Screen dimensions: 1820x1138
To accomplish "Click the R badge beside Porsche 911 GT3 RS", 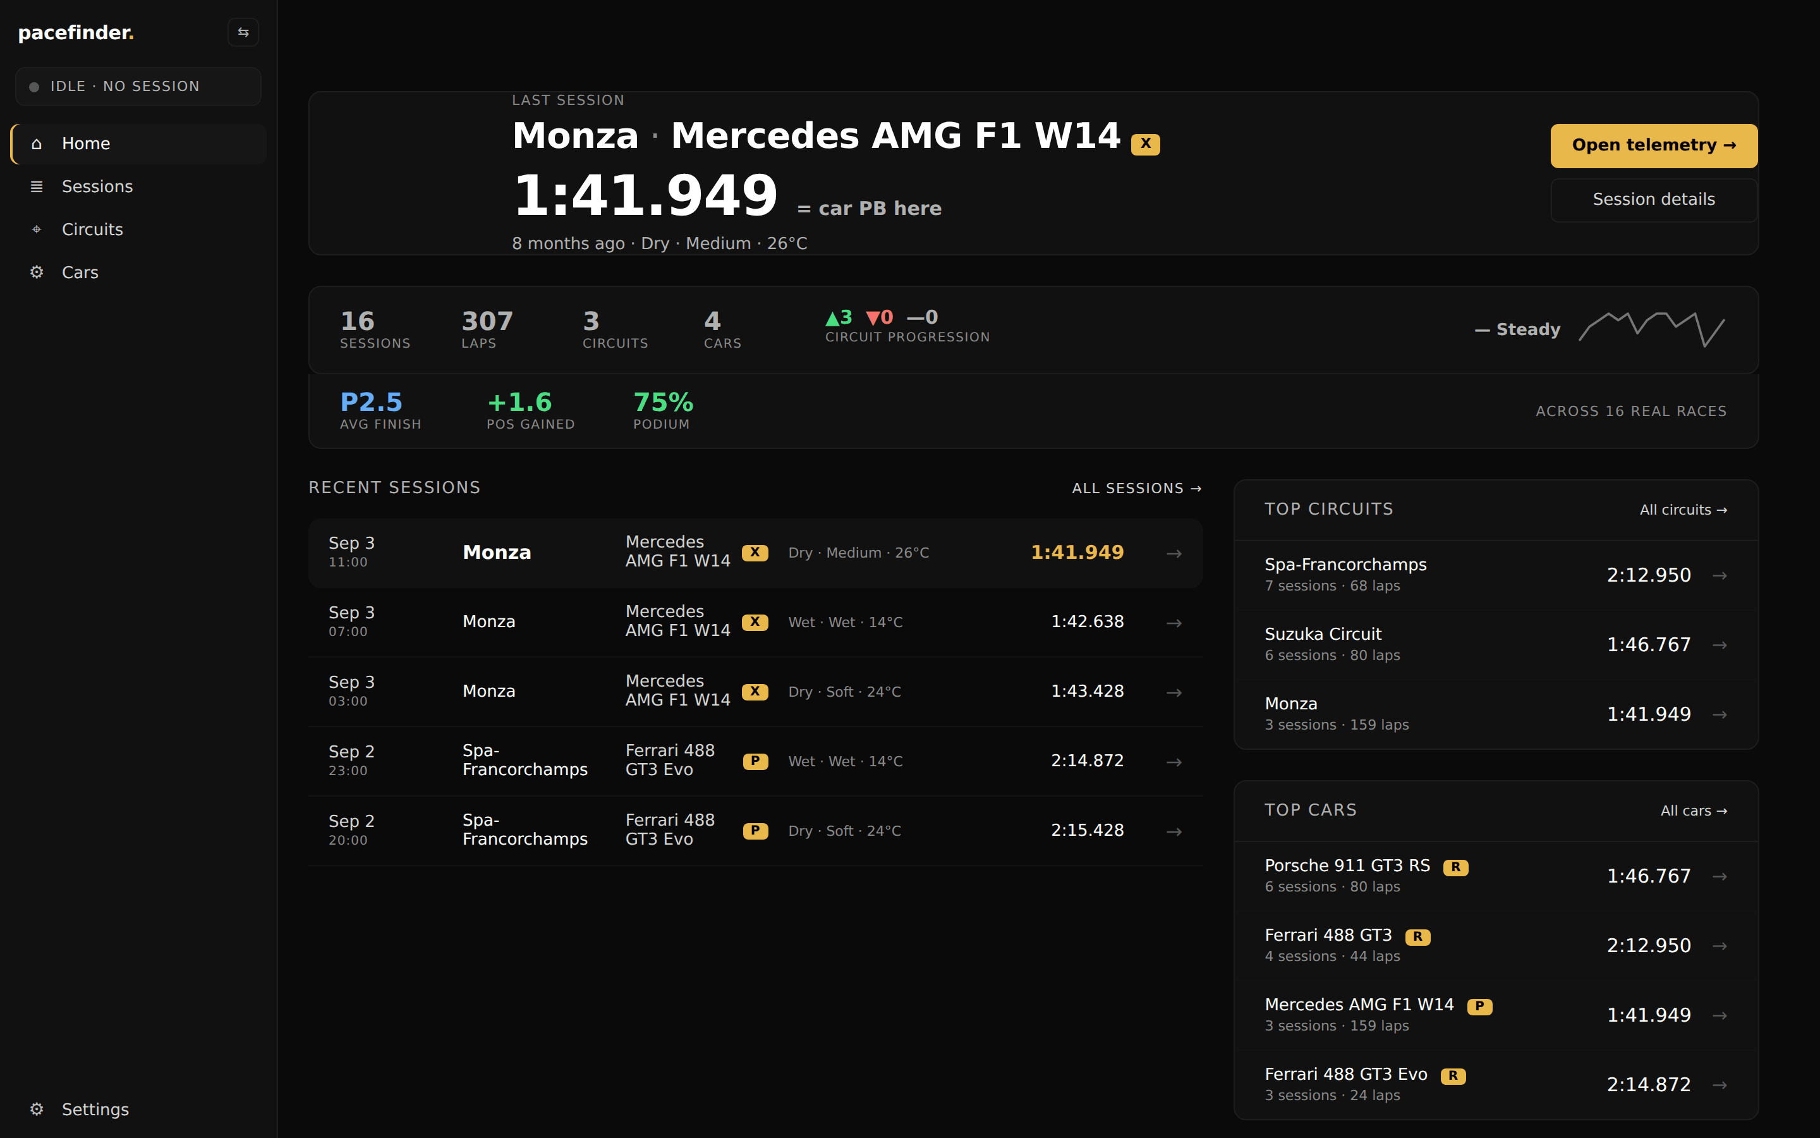I will [1455, 867].
